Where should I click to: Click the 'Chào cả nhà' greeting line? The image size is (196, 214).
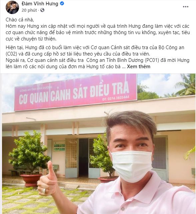tap(20, 20)
